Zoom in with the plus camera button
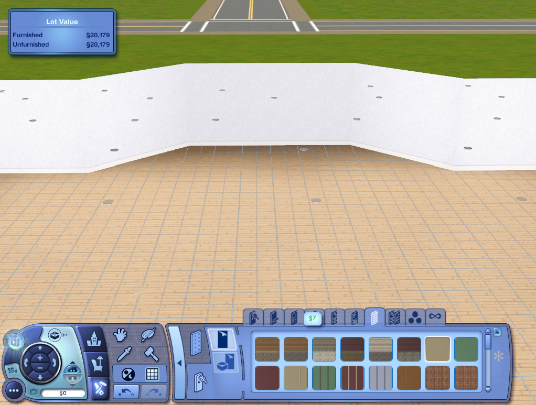The width and height of the screenshot is (536, 405). click(40, 358)
